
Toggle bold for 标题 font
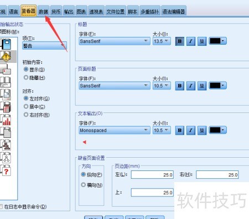coord(180,41)
